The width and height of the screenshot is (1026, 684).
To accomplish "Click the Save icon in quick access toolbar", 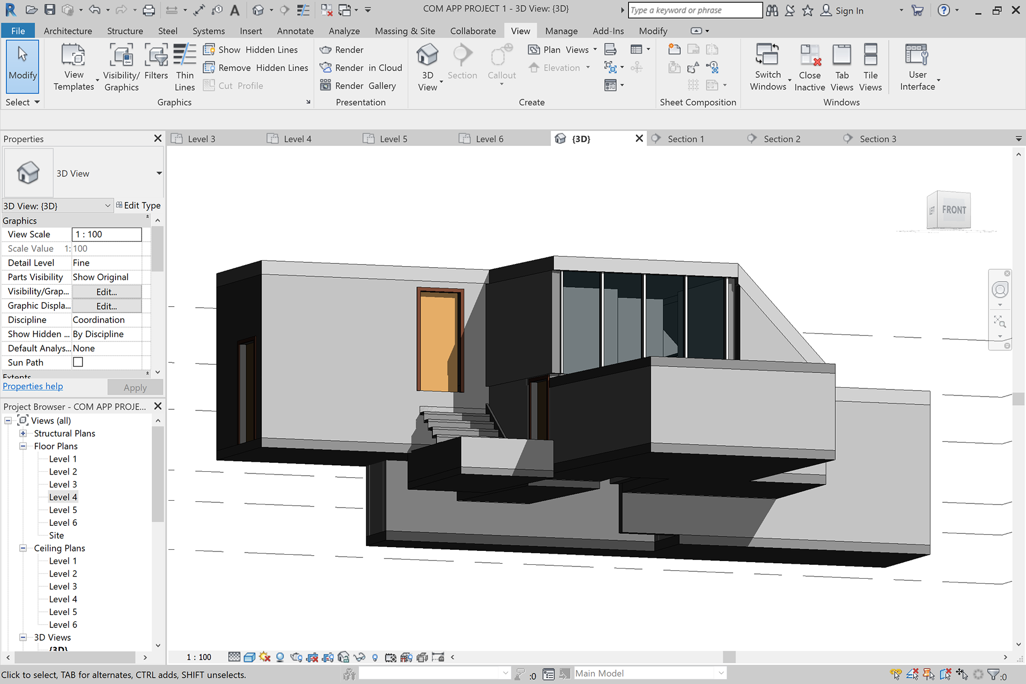I will pos(49,10).
